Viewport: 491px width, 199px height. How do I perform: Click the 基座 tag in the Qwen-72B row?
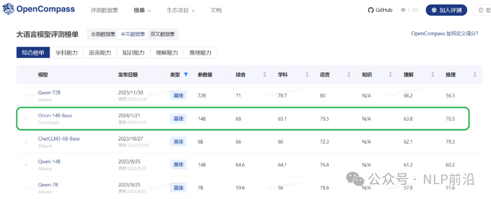pyautogui.click(x=178, y=95)
